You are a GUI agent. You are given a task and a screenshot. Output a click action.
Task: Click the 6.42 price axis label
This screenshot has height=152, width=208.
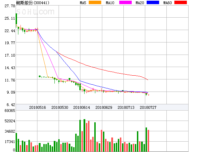pos(11,105)
